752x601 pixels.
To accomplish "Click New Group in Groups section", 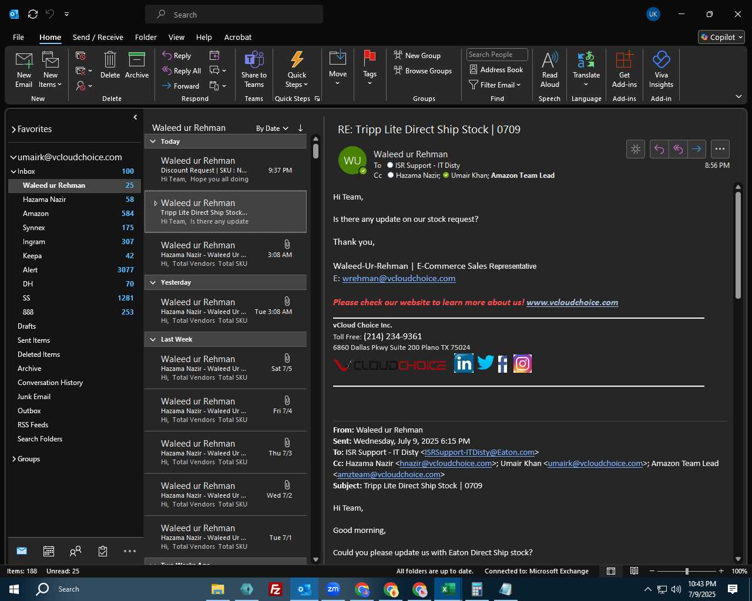I will point(417,55).
